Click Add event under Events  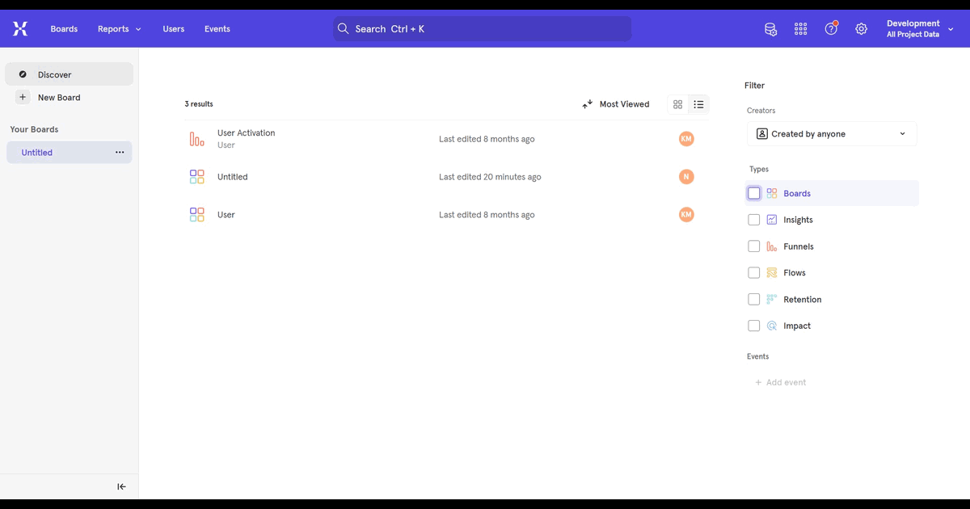pos(781,383)
